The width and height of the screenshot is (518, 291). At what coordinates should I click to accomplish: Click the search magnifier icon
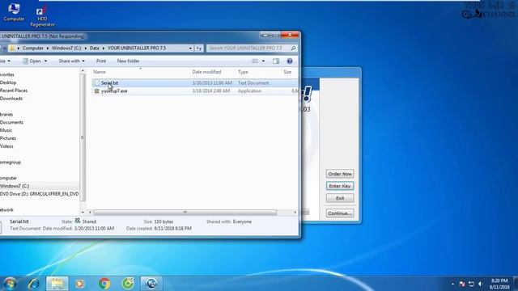[293, 48]
